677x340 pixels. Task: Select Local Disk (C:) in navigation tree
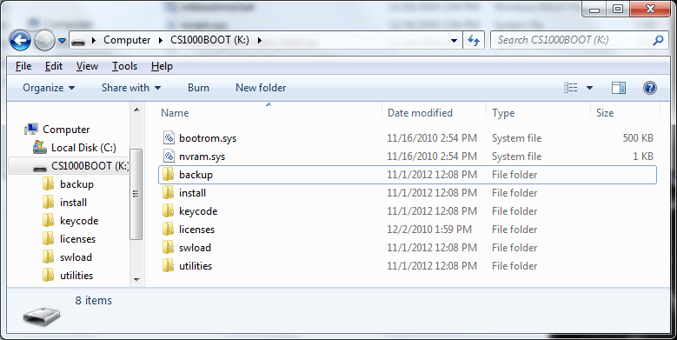tap(83, 148)
